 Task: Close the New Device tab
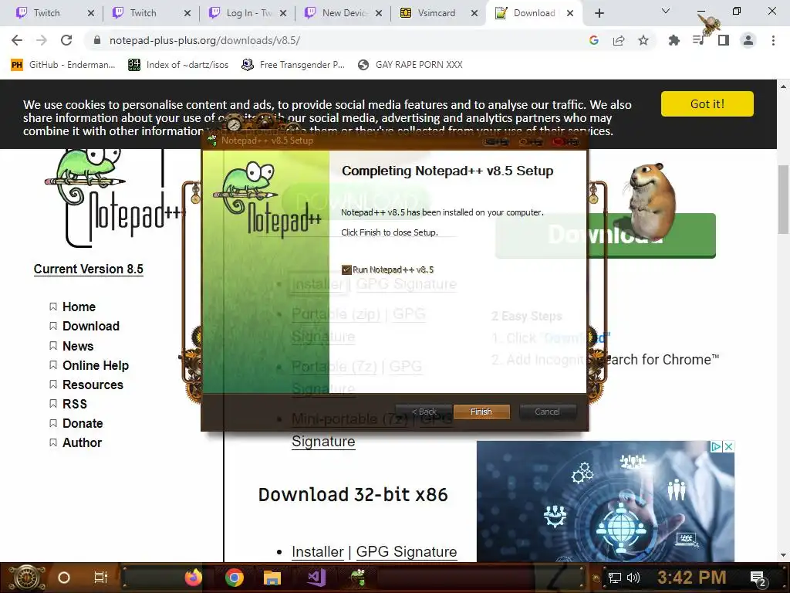[379, 13]
